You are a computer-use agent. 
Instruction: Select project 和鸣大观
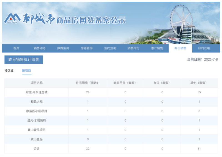37,102
